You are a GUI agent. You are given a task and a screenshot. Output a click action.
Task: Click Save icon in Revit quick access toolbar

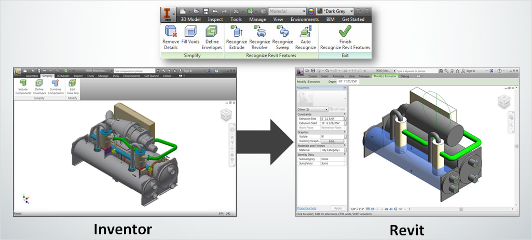click(313, 71)
